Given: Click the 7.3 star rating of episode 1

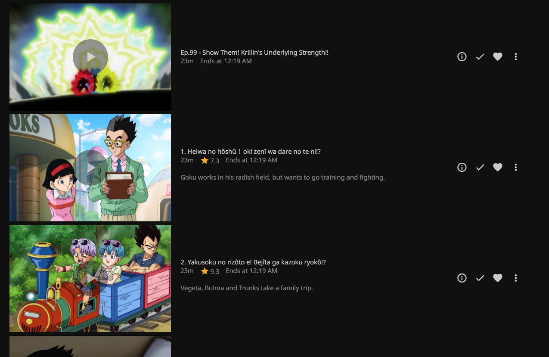Looking at the screenshot, I should coord(210,160).
